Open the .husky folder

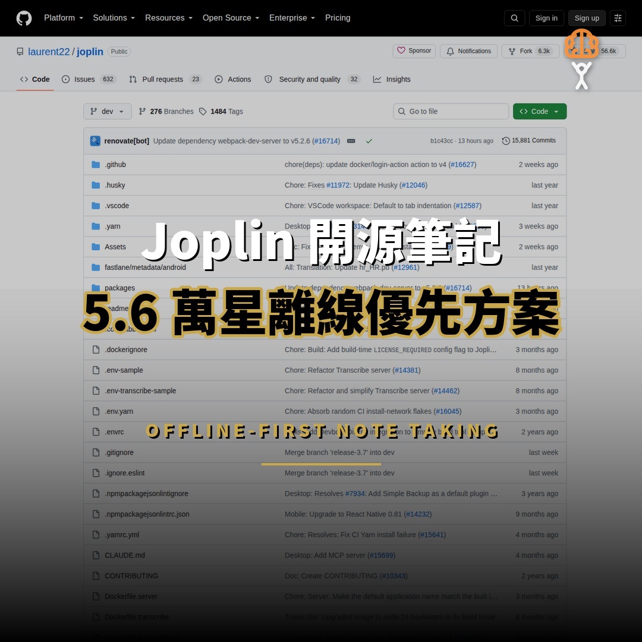coord(115,185)
